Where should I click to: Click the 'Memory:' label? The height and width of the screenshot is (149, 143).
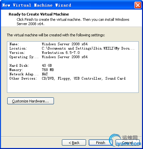point(16,70)
